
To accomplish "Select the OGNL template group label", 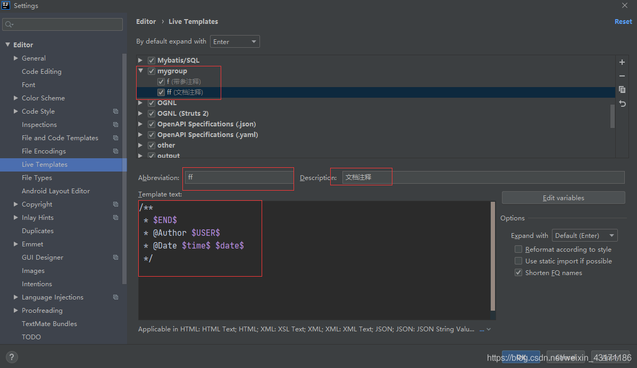I will tap(167, 102).
